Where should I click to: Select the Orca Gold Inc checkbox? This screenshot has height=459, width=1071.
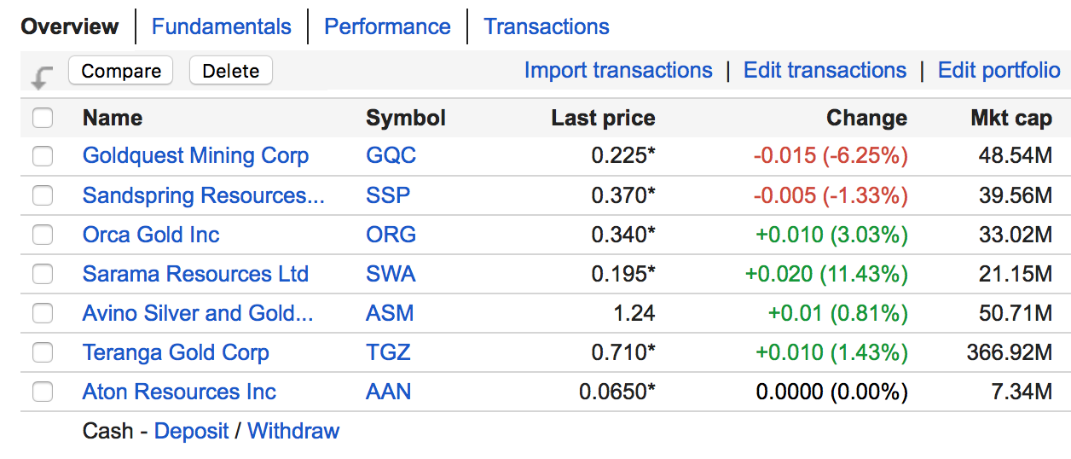tap(43, 235)
